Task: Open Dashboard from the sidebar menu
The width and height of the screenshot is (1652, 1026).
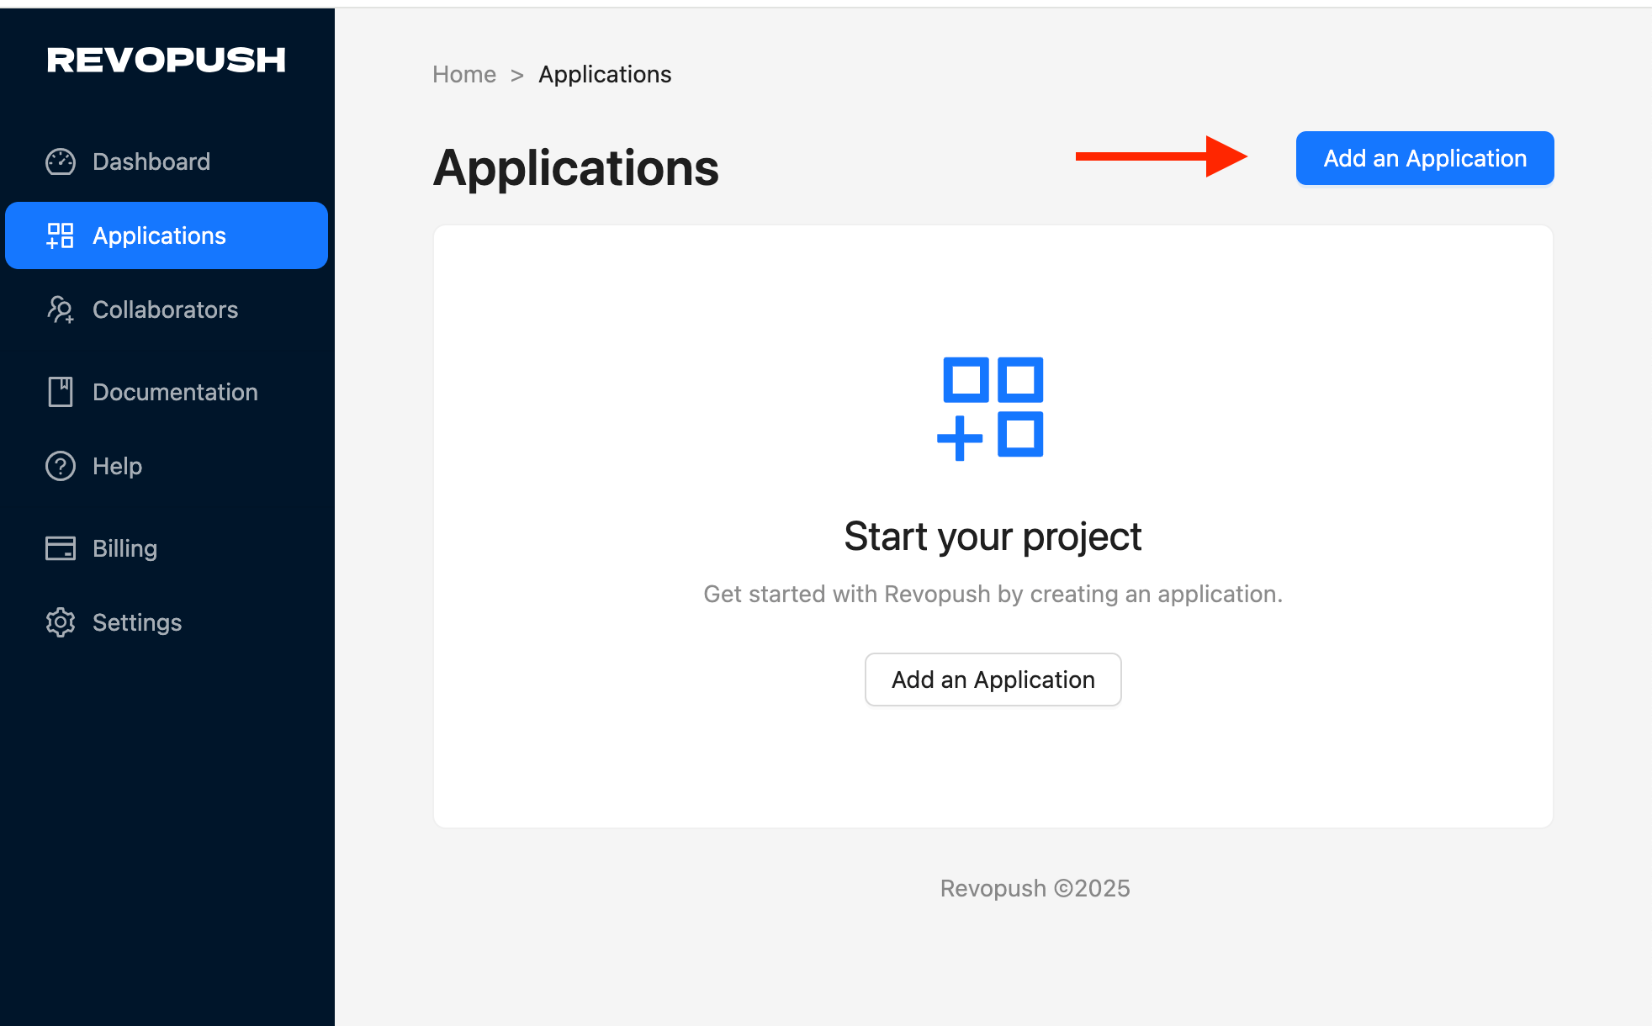Action: coord(151,161)
